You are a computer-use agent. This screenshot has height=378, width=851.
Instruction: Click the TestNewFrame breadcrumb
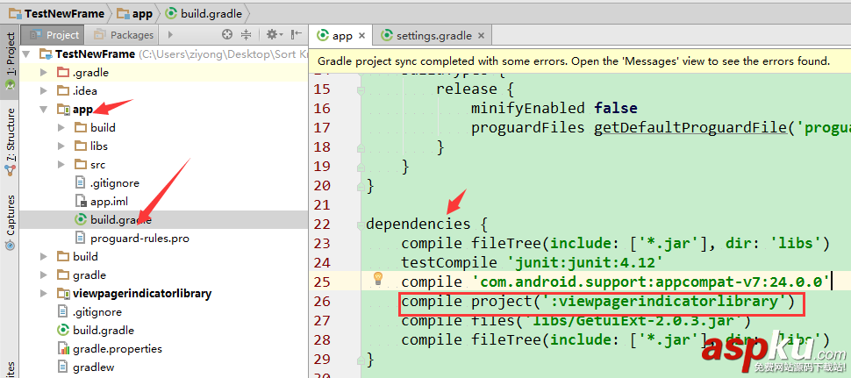click(x=56, y=13)
